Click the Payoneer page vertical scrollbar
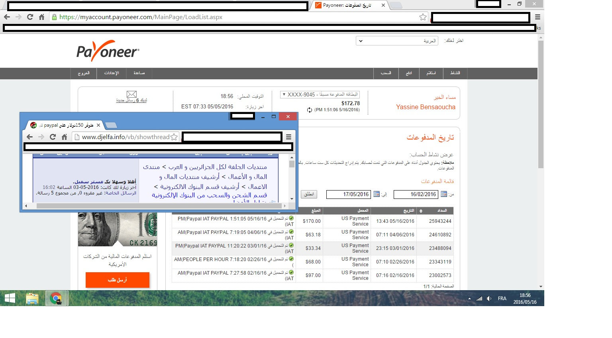 [541, 104]
